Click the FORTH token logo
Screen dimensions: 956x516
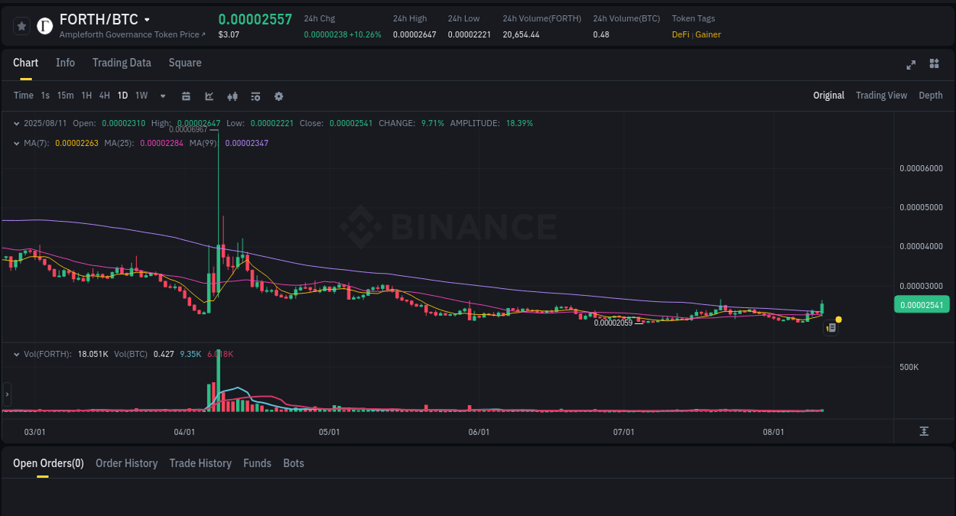[x=44, y=25]
